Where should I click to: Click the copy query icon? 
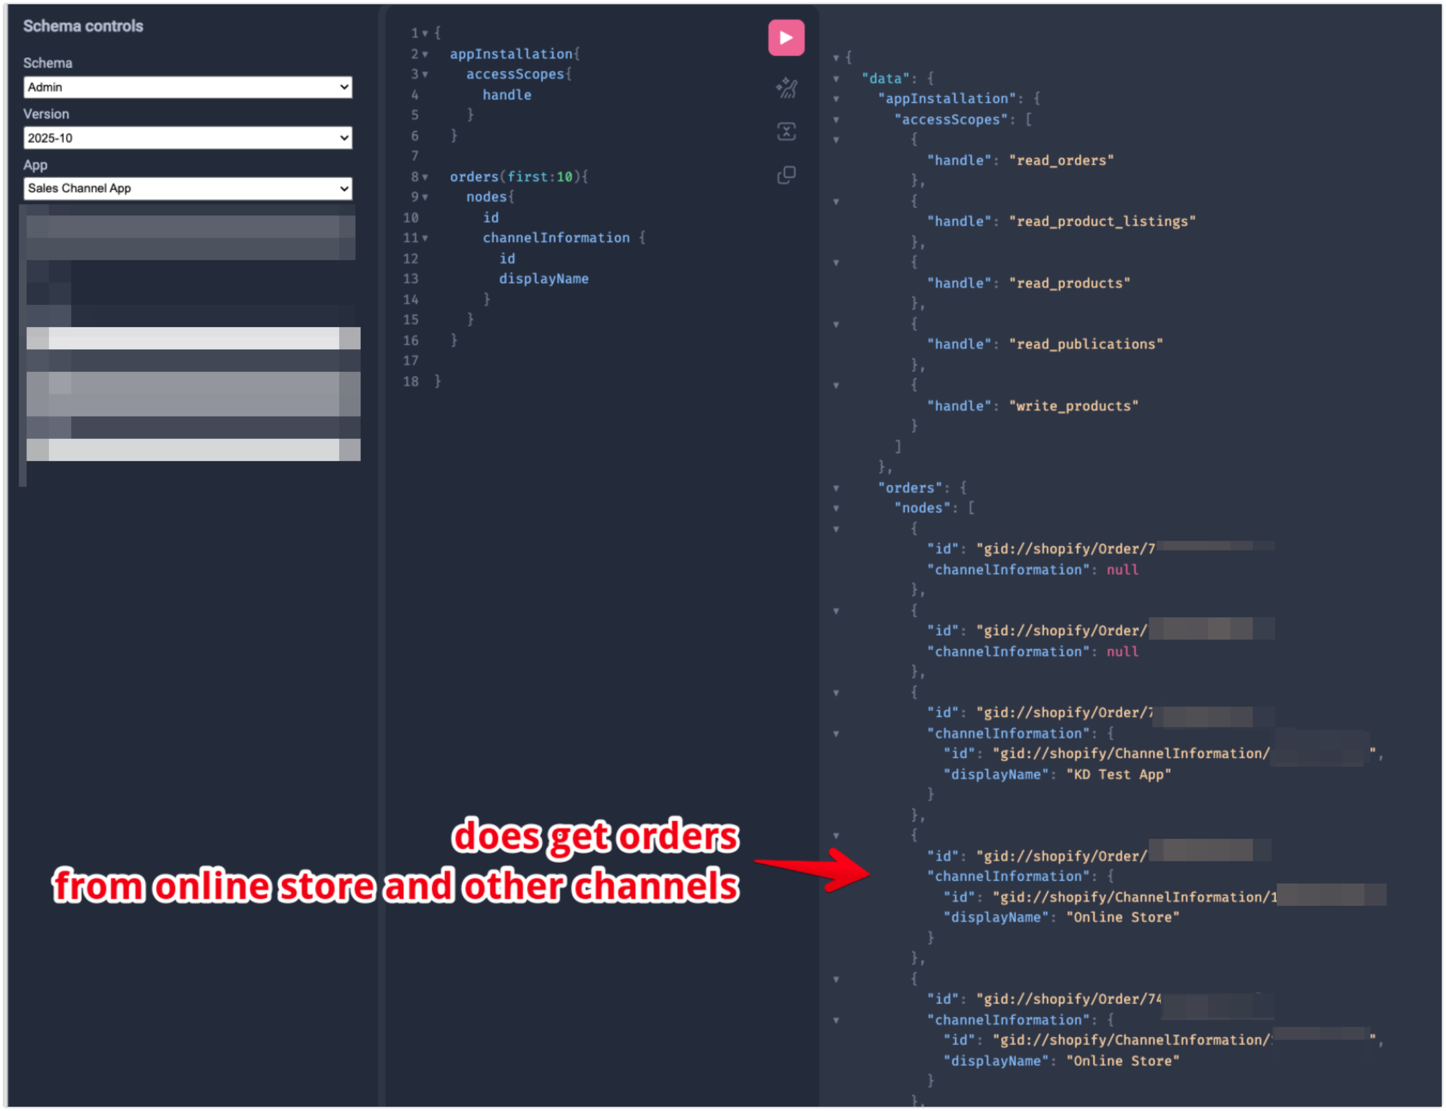click(786, 175)
